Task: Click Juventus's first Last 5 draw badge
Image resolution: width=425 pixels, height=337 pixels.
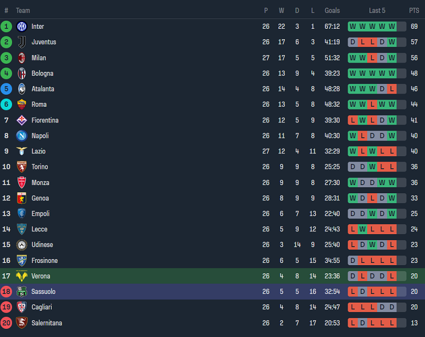Action: [353, 42]
